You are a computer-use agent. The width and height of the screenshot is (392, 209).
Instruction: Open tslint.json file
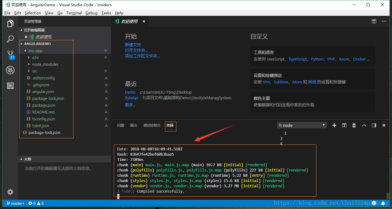tap(65, 126)
